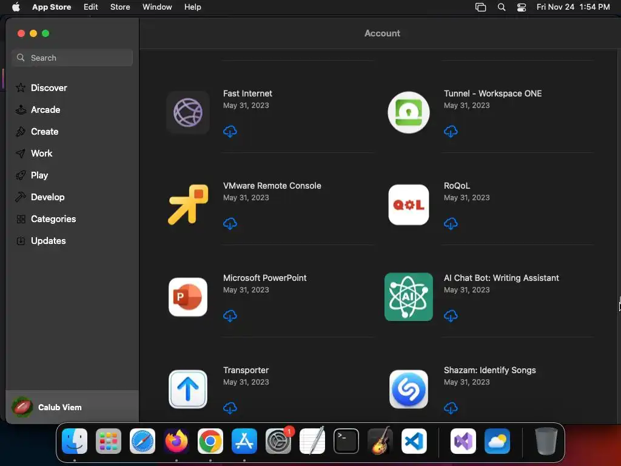Open the Fast Internet app icon
The image size is (621, 466).
188,112
